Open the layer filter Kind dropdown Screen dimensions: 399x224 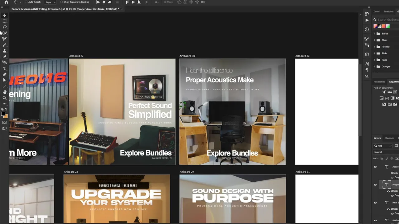pos(383,146)
